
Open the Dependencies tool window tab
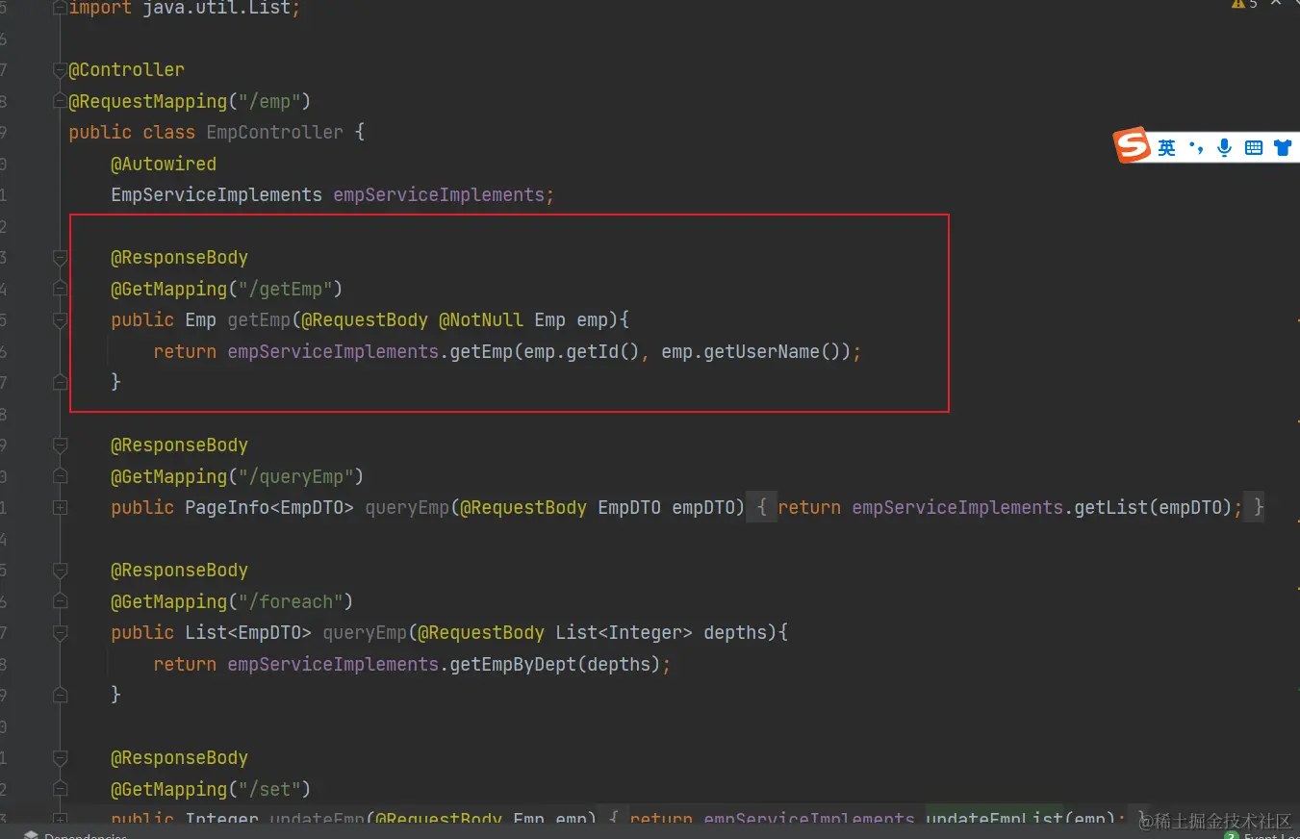click(75, 835)
